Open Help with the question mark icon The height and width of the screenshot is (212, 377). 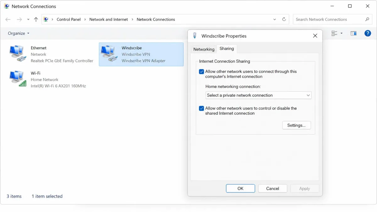368,33
